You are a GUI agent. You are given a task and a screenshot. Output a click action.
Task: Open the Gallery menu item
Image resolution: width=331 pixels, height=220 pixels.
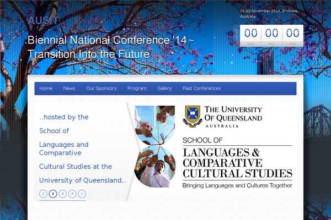point(164,89)
